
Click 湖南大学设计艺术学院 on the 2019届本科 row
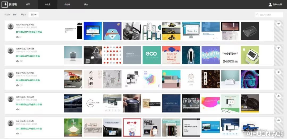25,49
